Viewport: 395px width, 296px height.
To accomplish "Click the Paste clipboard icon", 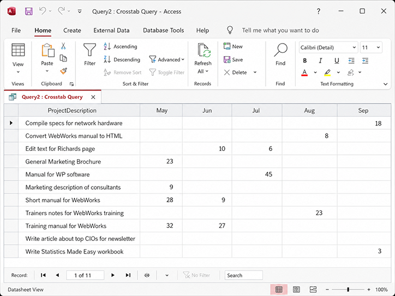I will 47,50.
